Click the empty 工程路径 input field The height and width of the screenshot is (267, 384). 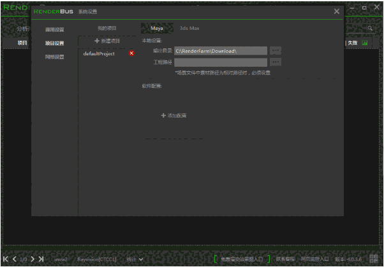point(221,62)
